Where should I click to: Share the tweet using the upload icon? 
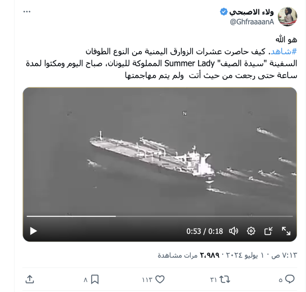pyautogui.click(x=30, y=279)
